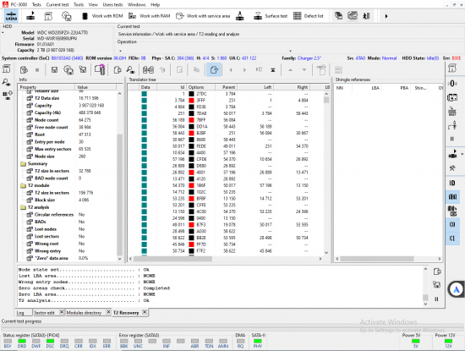Screen dimensions: 465x351
Task: Collapse the T2 analysis folder
Action: (x=23, y=207)
